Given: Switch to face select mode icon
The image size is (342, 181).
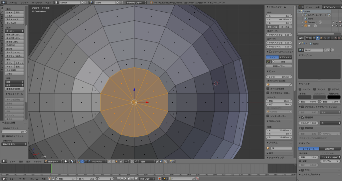Looking at the screenshot, I should (x=117, y=161).
